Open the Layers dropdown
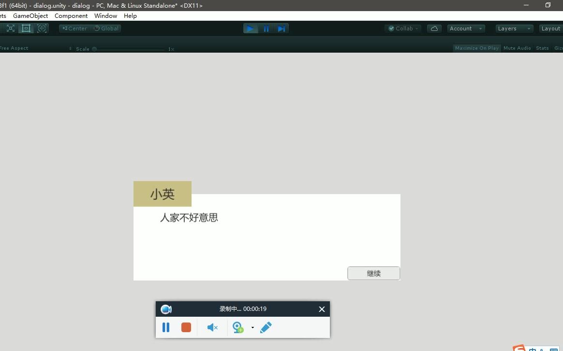The image size is (563, 351). pos(513,28)
